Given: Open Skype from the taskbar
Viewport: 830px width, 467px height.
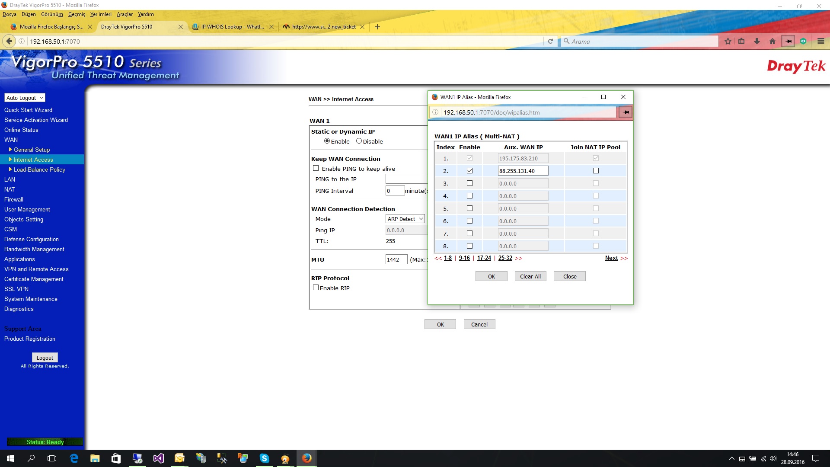Looking at the screenshot, I should click(264, 458).
